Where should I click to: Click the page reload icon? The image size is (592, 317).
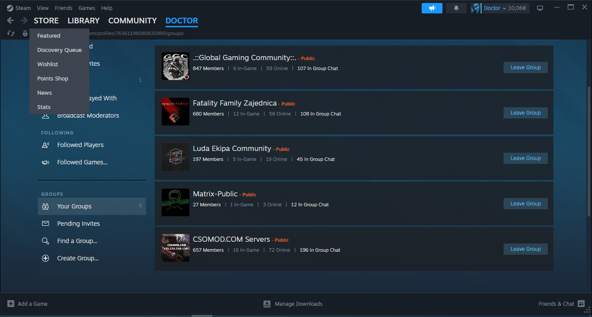[11, 33]
